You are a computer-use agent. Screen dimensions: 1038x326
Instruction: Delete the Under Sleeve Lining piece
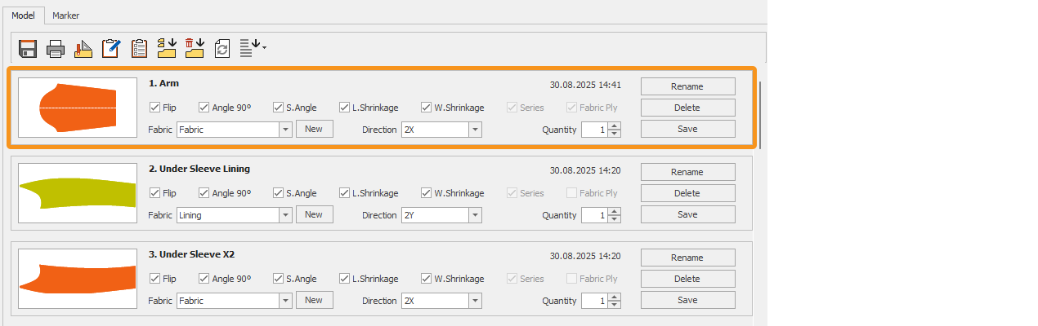pyautogui.click(x=687, y=193)
